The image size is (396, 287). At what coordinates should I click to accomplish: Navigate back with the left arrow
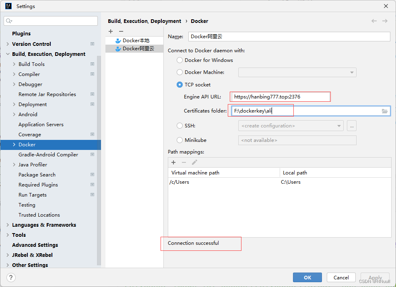tap(374, 21)
